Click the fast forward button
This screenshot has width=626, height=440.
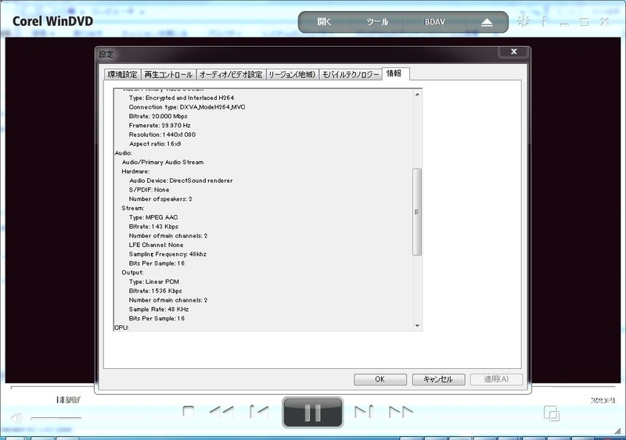(401, 411)
